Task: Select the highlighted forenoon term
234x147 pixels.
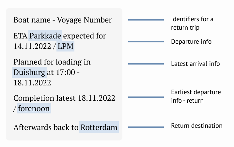Action: point(34,109)
